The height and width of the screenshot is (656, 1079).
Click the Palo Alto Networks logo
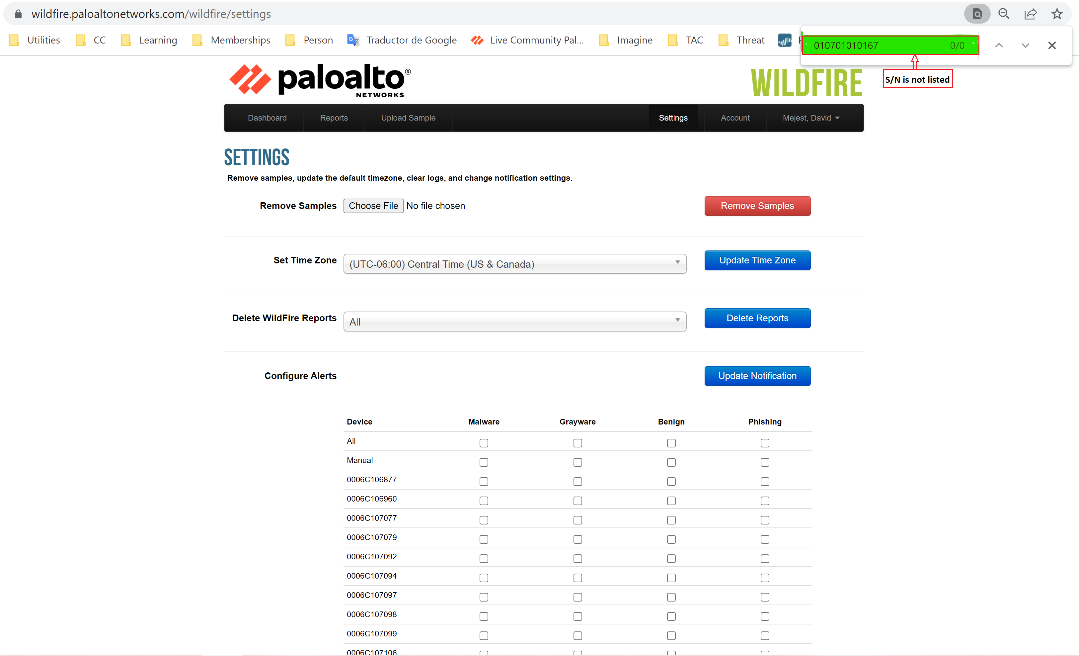pos(320,81)
